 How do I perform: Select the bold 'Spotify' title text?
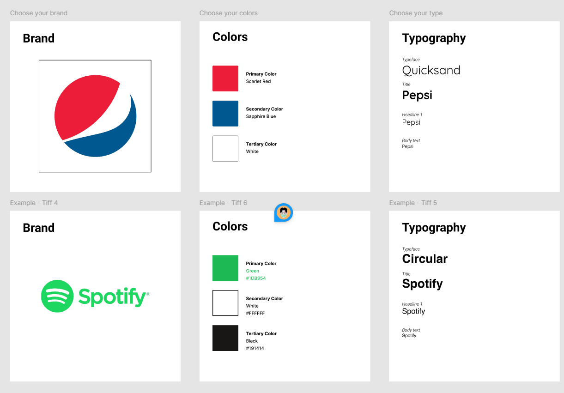(x=422, y=284)
